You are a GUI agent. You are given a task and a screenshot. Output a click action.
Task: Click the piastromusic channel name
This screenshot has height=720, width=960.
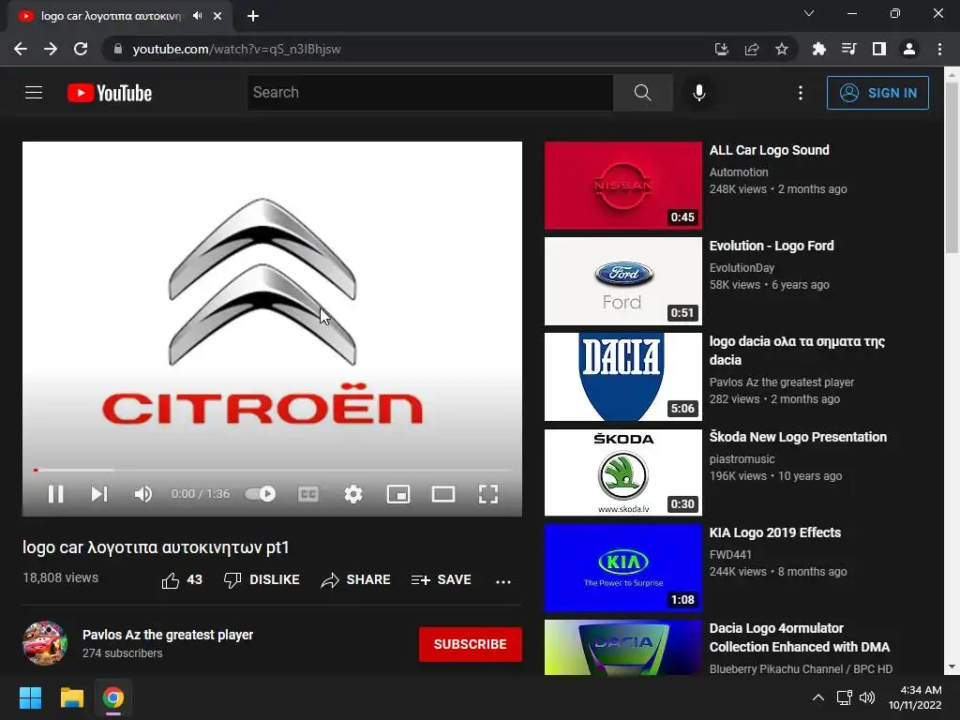[742, 458]
